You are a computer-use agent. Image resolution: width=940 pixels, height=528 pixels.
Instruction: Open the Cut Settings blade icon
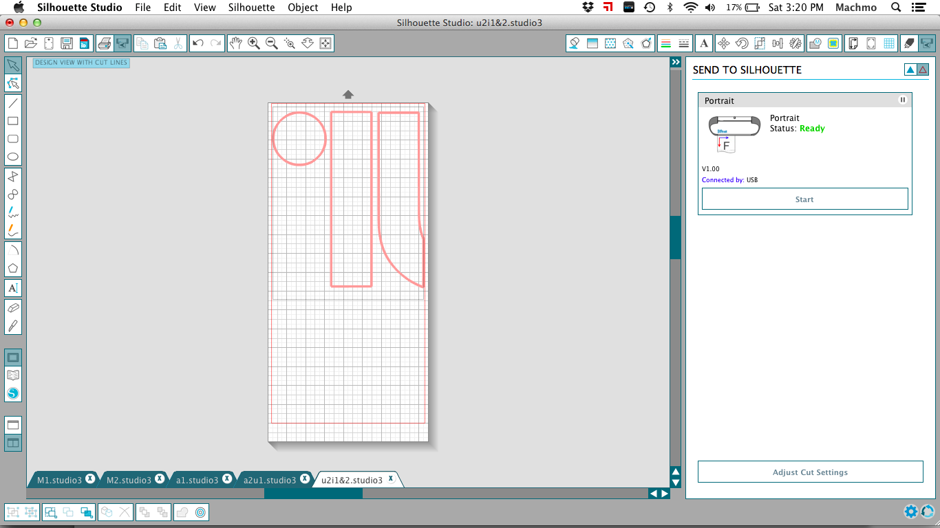point(909,43)
